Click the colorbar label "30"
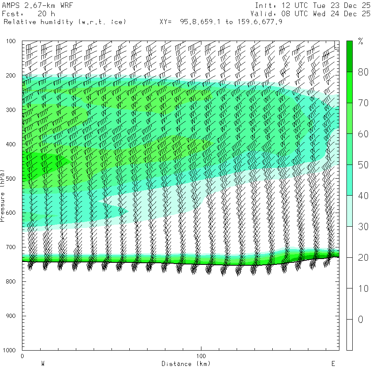This screenshot has width=373, height=373. [363, 227]
